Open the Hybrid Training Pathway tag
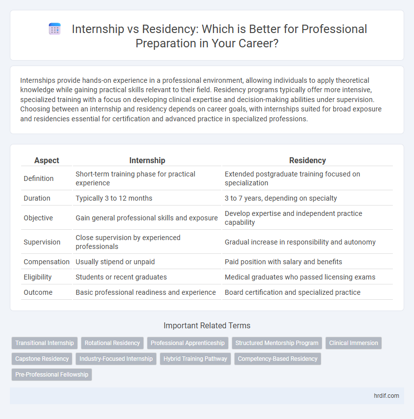The width and height of the screenshot is (414, 419). point(195,358)
